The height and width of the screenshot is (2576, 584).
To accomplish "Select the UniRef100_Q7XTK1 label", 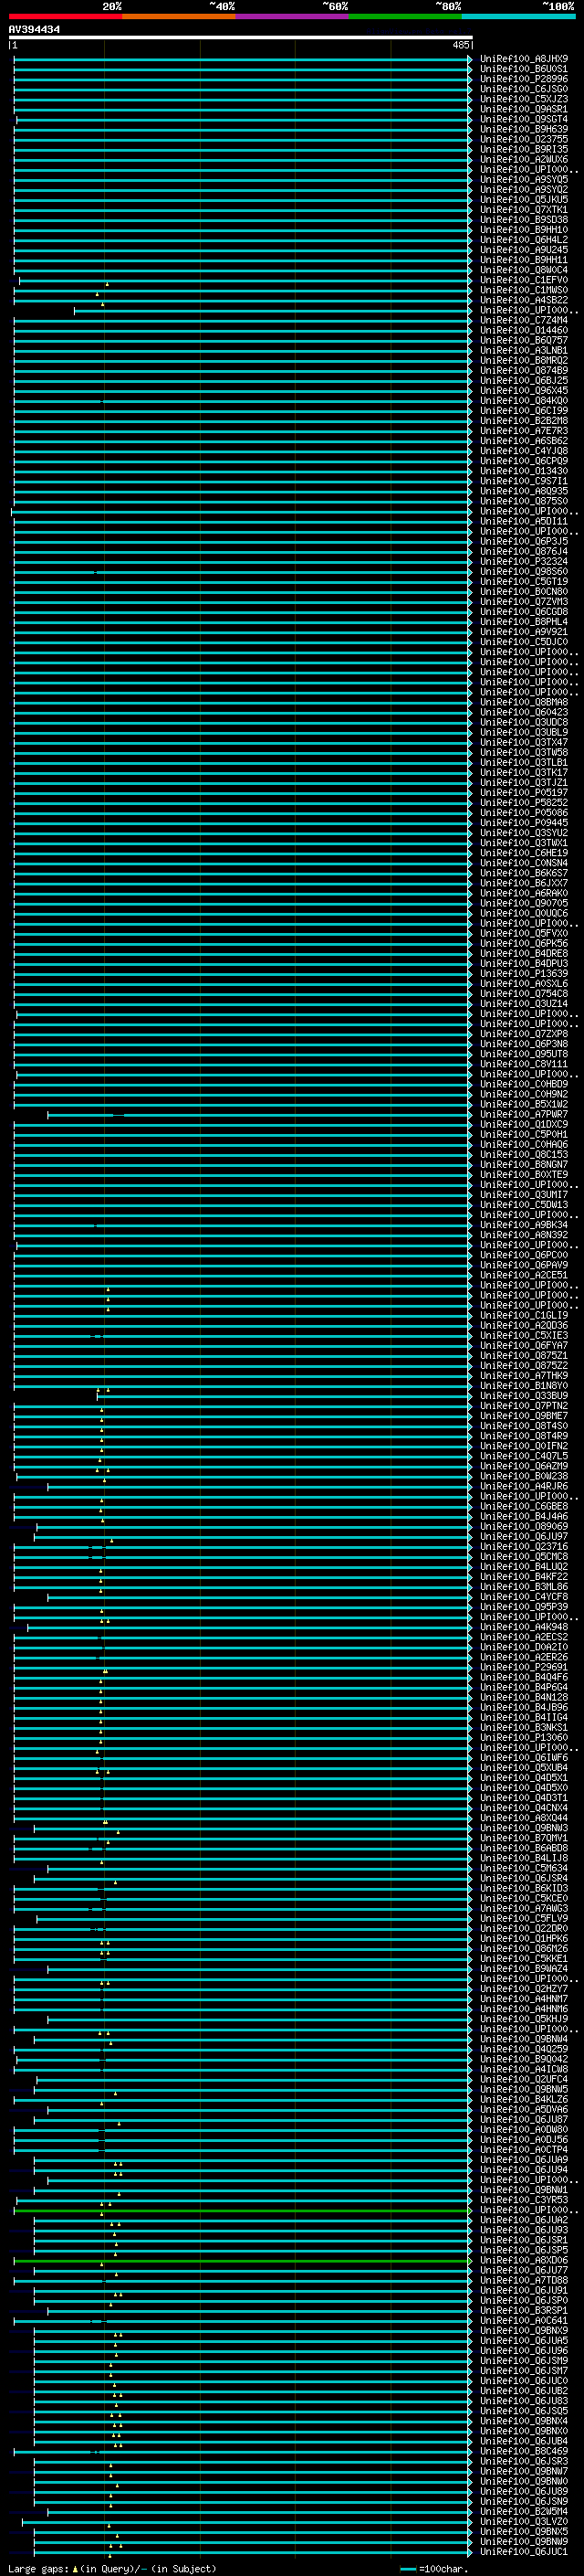I will (x=524, y=209).
